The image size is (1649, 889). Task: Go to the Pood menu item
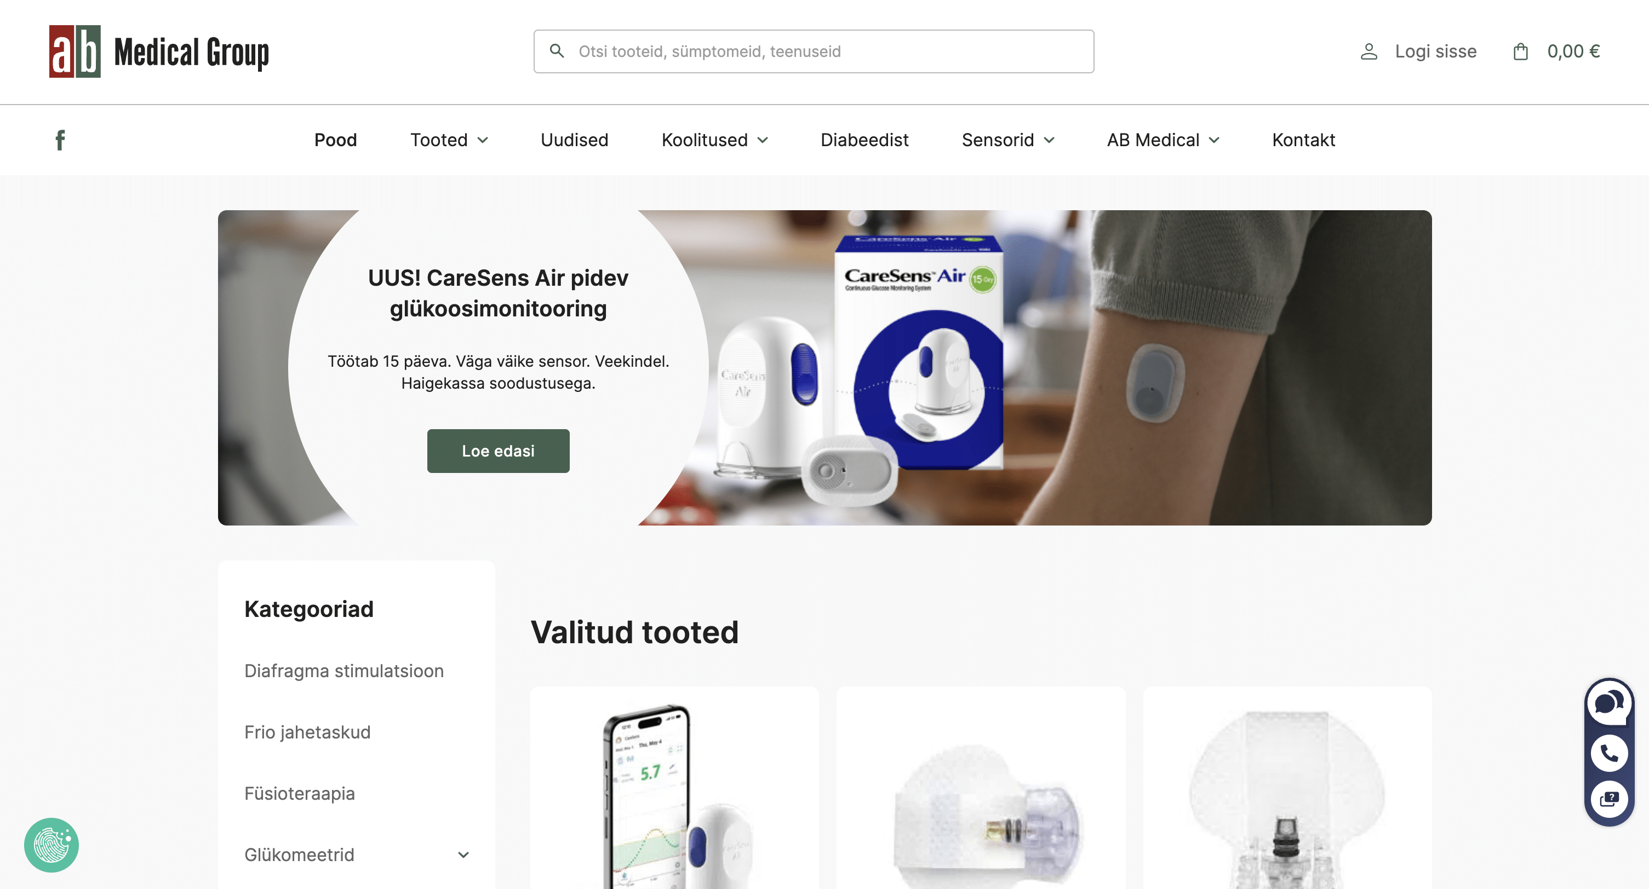click(x=335, y=140)
